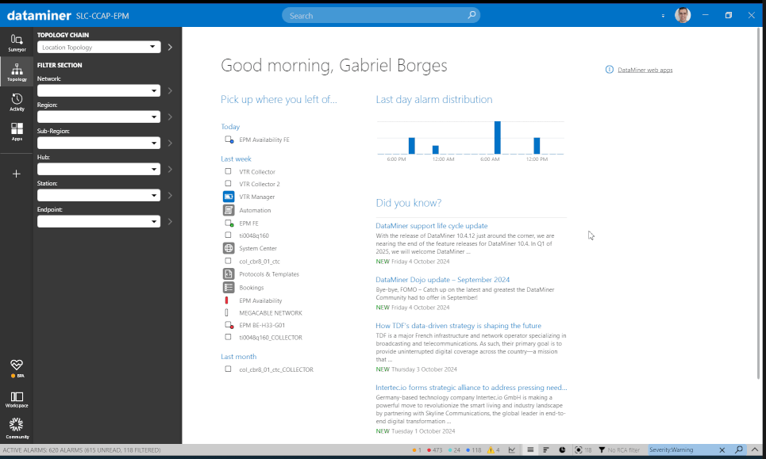Open EPM BE-H33-G01 recent item
The height and width of the screenshot is (459, 766).
(x=261, y=325)
